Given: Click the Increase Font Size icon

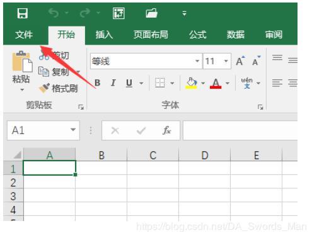Looking at the screenshot, I should point(240,61).
